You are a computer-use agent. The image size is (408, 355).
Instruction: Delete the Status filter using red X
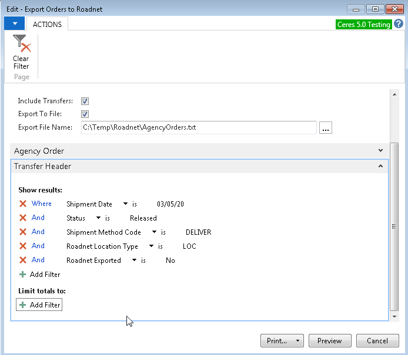(23, 218)
